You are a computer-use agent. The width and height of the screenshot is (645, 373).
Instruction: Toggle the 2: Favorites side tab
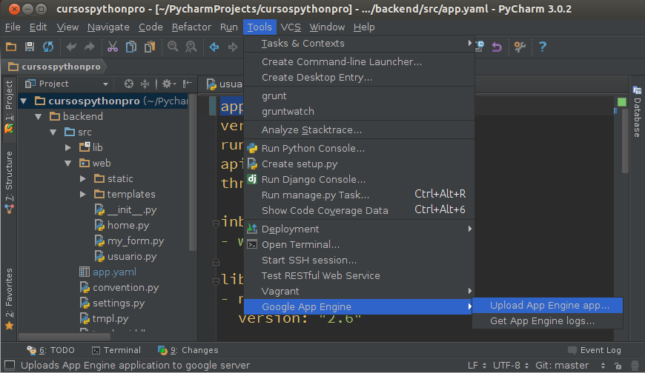pos(9,299)
